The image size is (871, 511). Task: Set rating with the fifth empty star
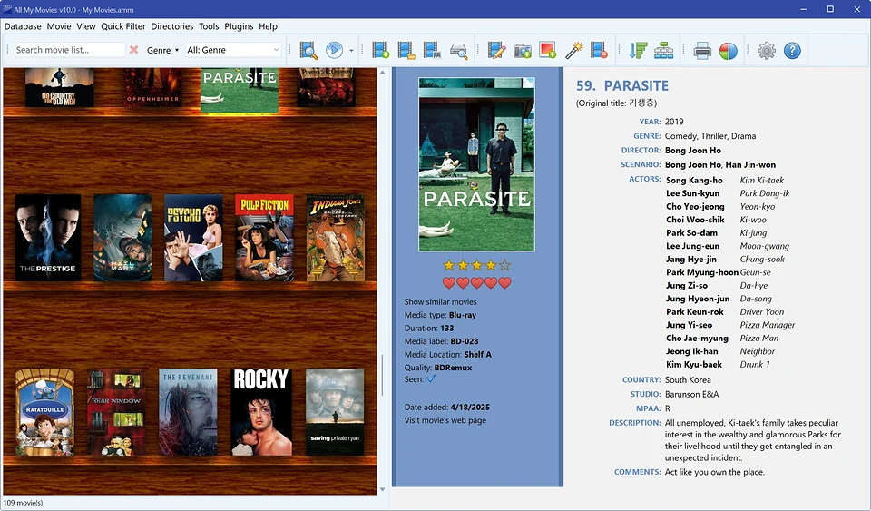(504, 266)
